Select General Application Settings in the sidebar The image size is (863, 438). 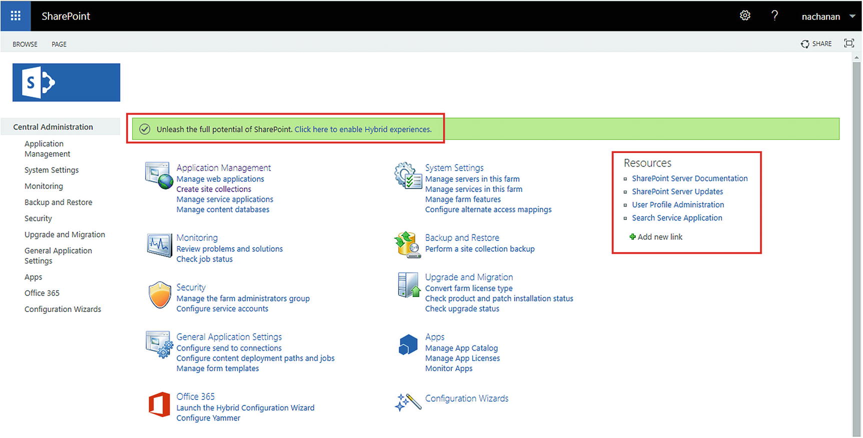[58, 255]
